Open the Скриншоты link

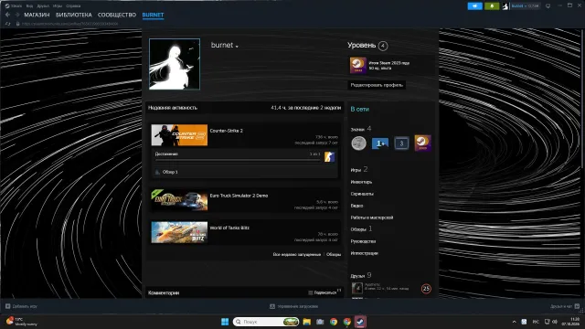point(362,194)
